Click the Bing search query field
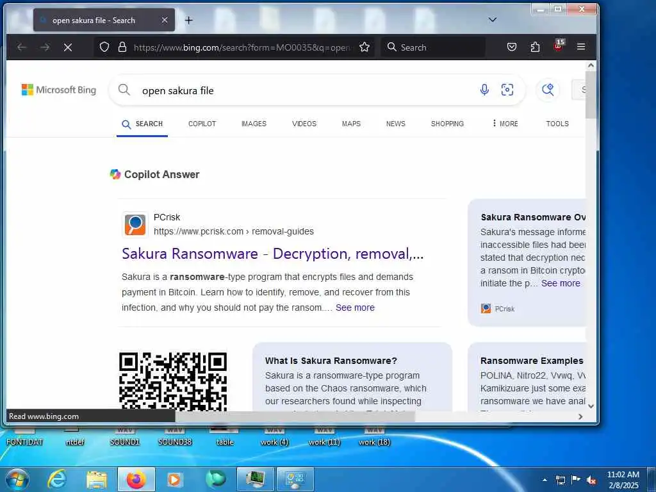 306,90
